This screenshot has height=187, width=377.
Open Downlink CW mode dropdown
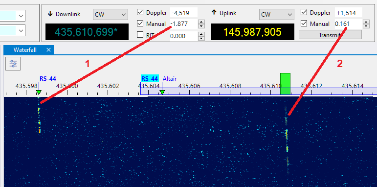[x=111, y=14]
